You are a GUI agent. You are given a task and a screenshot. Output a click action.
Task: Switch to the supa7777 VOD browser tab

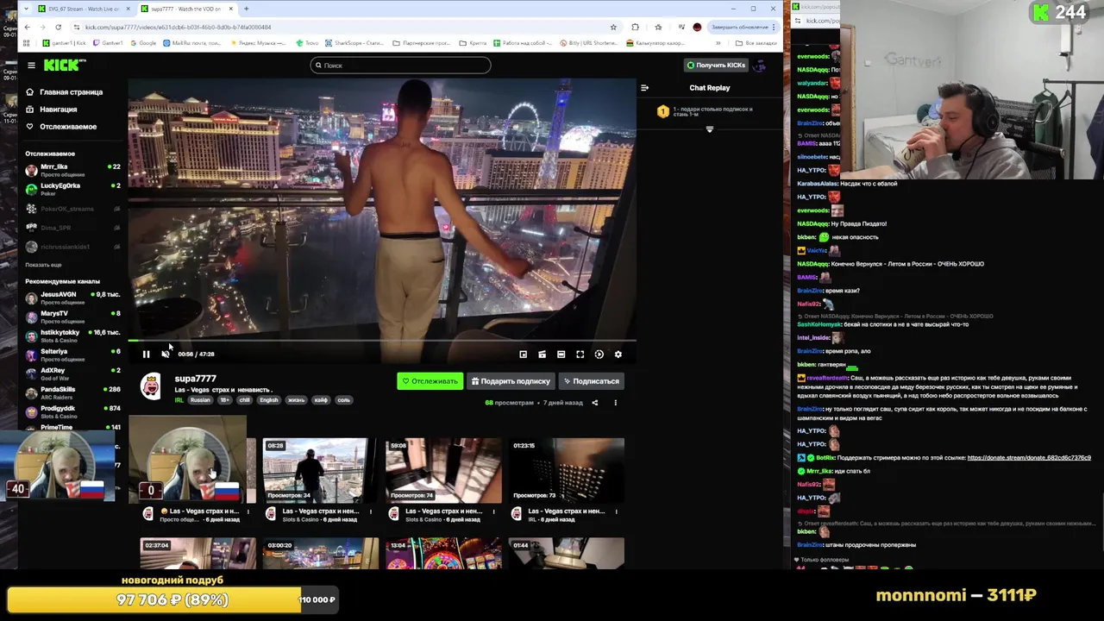186,9
